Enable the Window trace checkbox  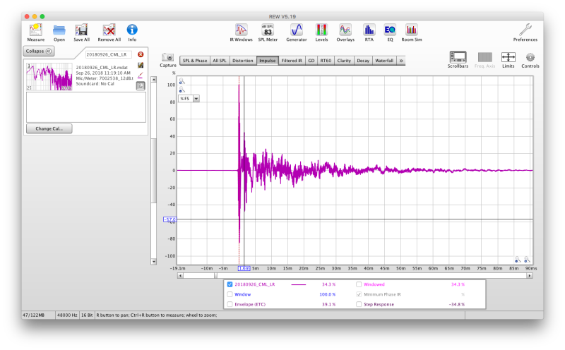pos(230,294)
